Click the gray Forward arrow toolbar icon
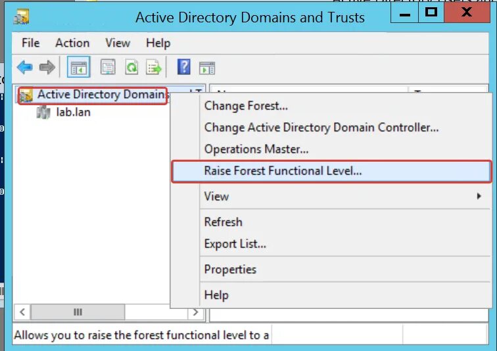Image resolution: width=497 pixels, height=351 pixels. [47, 67]
